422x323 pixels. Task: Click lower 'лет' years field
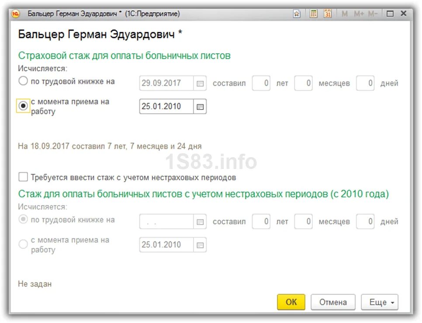tap(261, 222)
